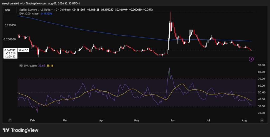270x137 pixels.
Task: Click the RSI value 32.65
Action: (x=41, y=66)
